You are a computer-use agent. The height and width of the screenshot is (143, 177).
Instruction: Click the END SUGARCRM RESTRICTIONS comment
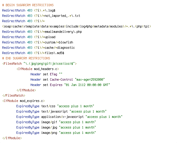pos(26,58)
